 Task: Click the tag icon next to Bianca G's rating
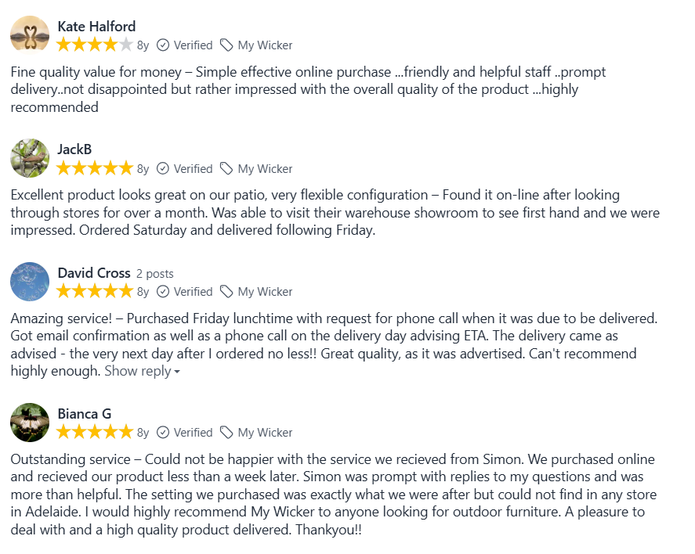coord(226,433)
